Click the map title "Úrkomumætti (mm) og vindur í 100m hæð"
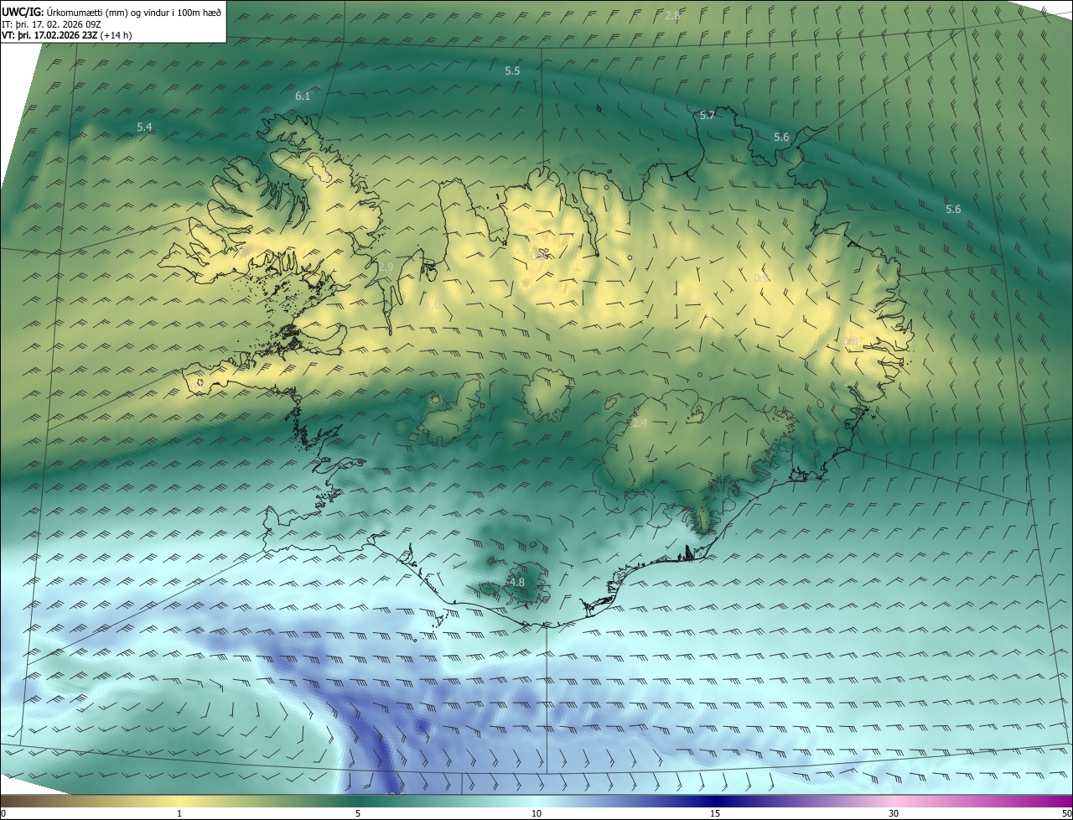The width and height of the screenshot is (1073, 820). point(133,13)
